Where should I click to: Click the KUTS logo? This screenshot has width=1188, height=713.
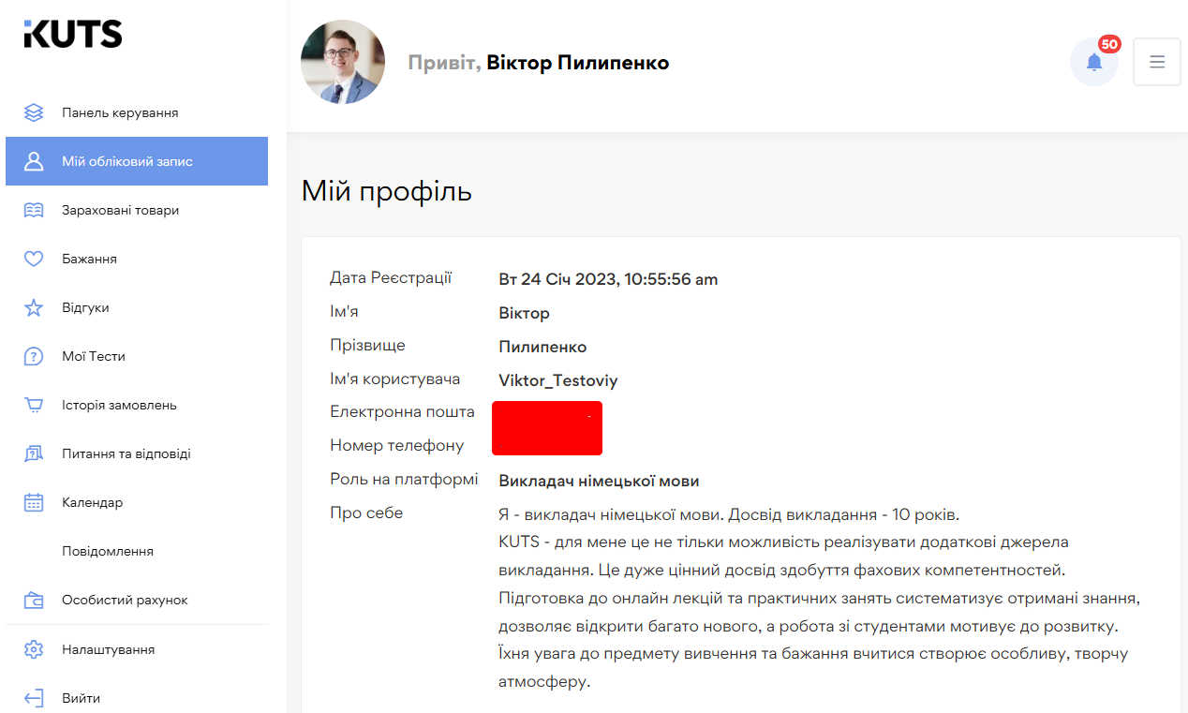pyautogui.click(x=73, y=34)
